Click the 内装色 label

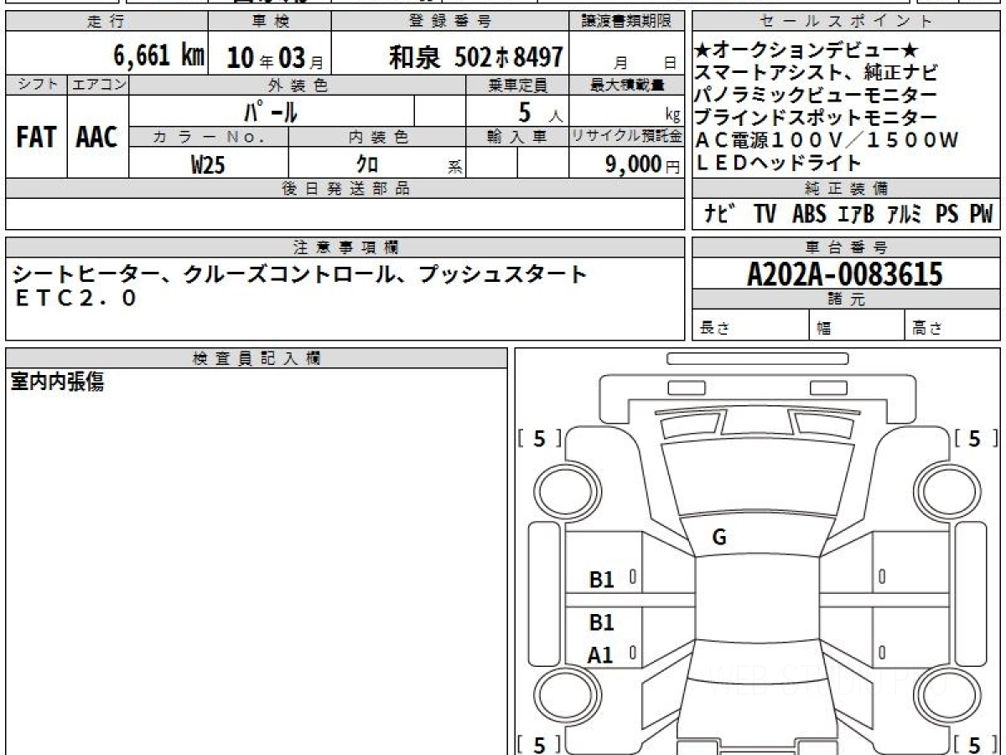(x=377, y=137)
